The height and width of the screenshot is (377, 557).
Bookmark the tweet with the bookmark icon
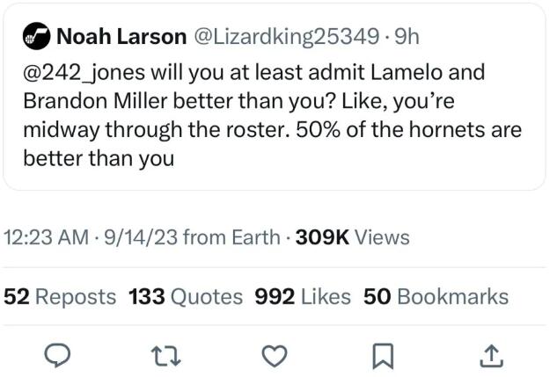[383, 354]
